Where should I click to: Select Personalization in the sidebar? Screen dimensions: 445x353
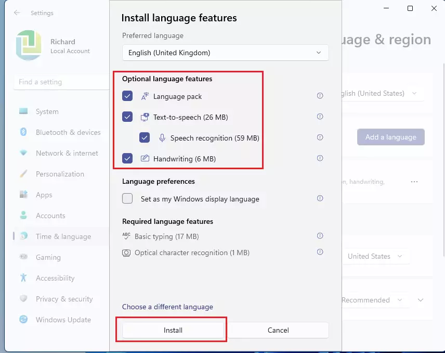[x=61, y=174]
